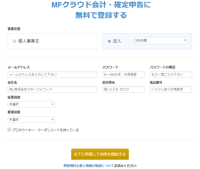This screenshot has width=200, height=169.
Task: Open the 都道府県 dropdown
Action: tap(31, 120)
